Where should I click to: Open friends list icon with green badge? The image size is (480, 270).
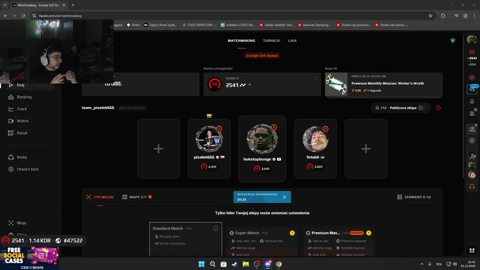(472, 113)
